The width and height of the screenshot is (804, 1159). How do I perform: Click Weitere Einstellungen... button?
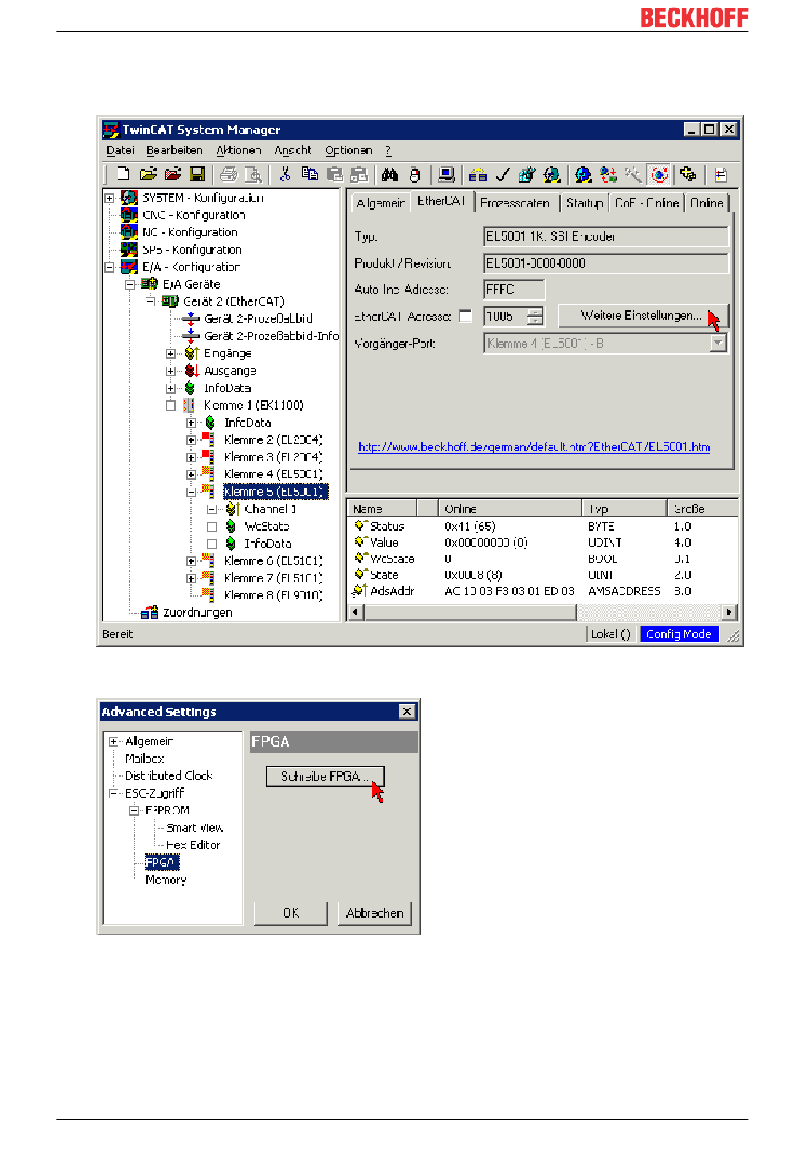point(642,316)
